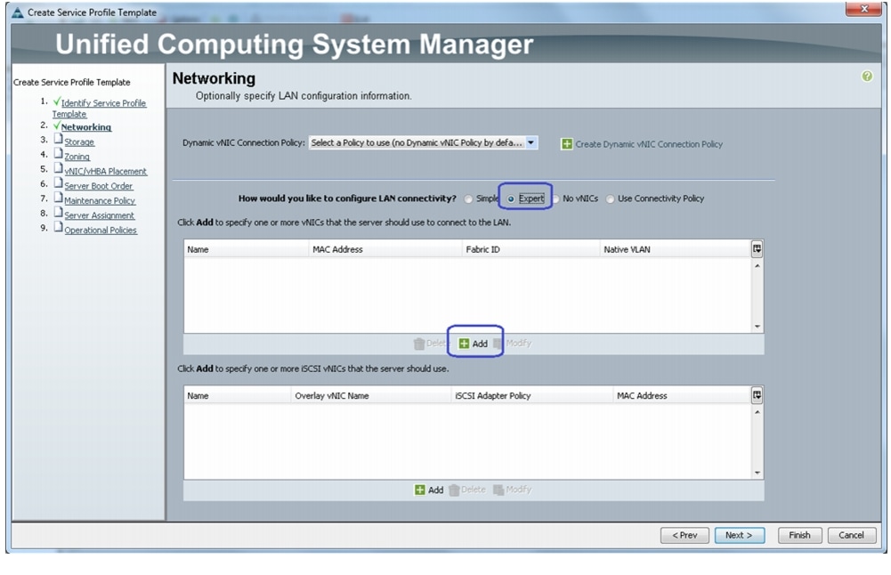Open column settings icon of iSCSI vNIC table

click(x=757, y=395)
